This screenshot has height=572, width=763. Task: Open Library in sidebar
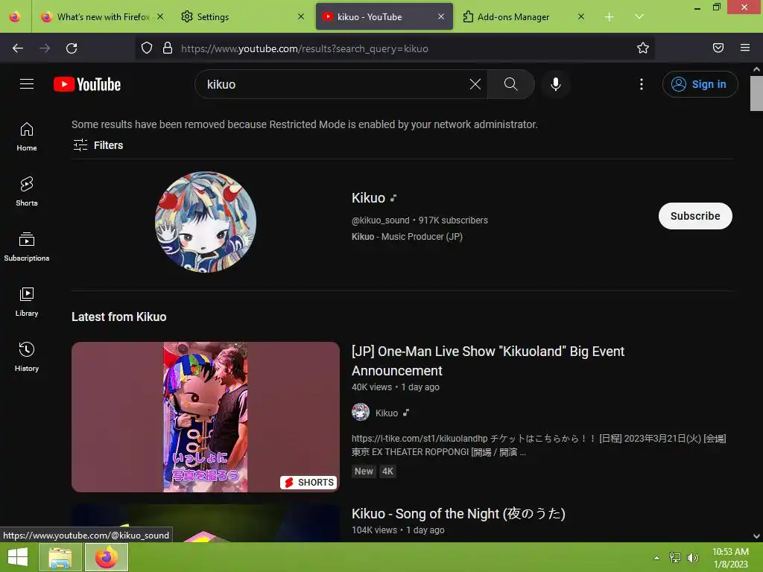(27, 302)
